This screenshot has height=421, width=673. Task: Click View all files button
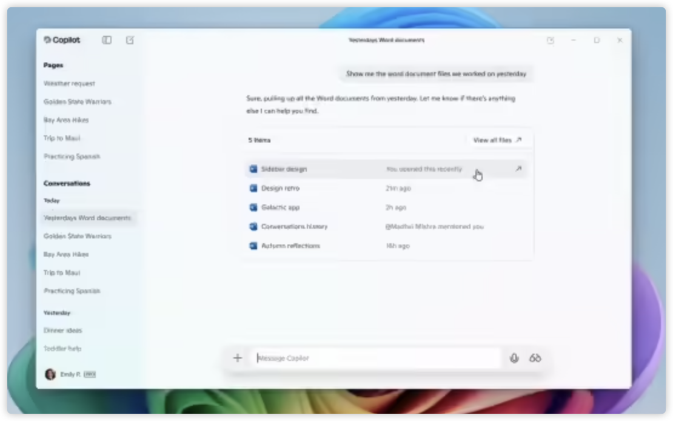coord(497,140)
